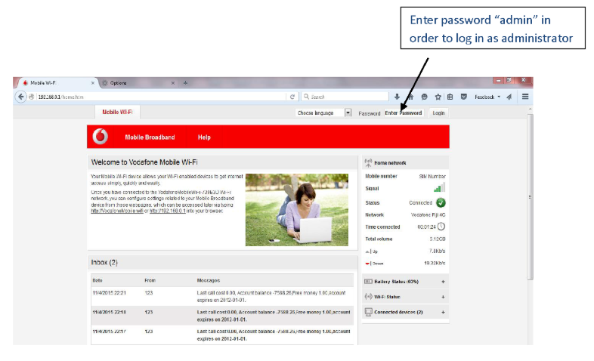The image size is (594, 361).
Task: Click the signal strength bars icon
Action: point(439,187)
